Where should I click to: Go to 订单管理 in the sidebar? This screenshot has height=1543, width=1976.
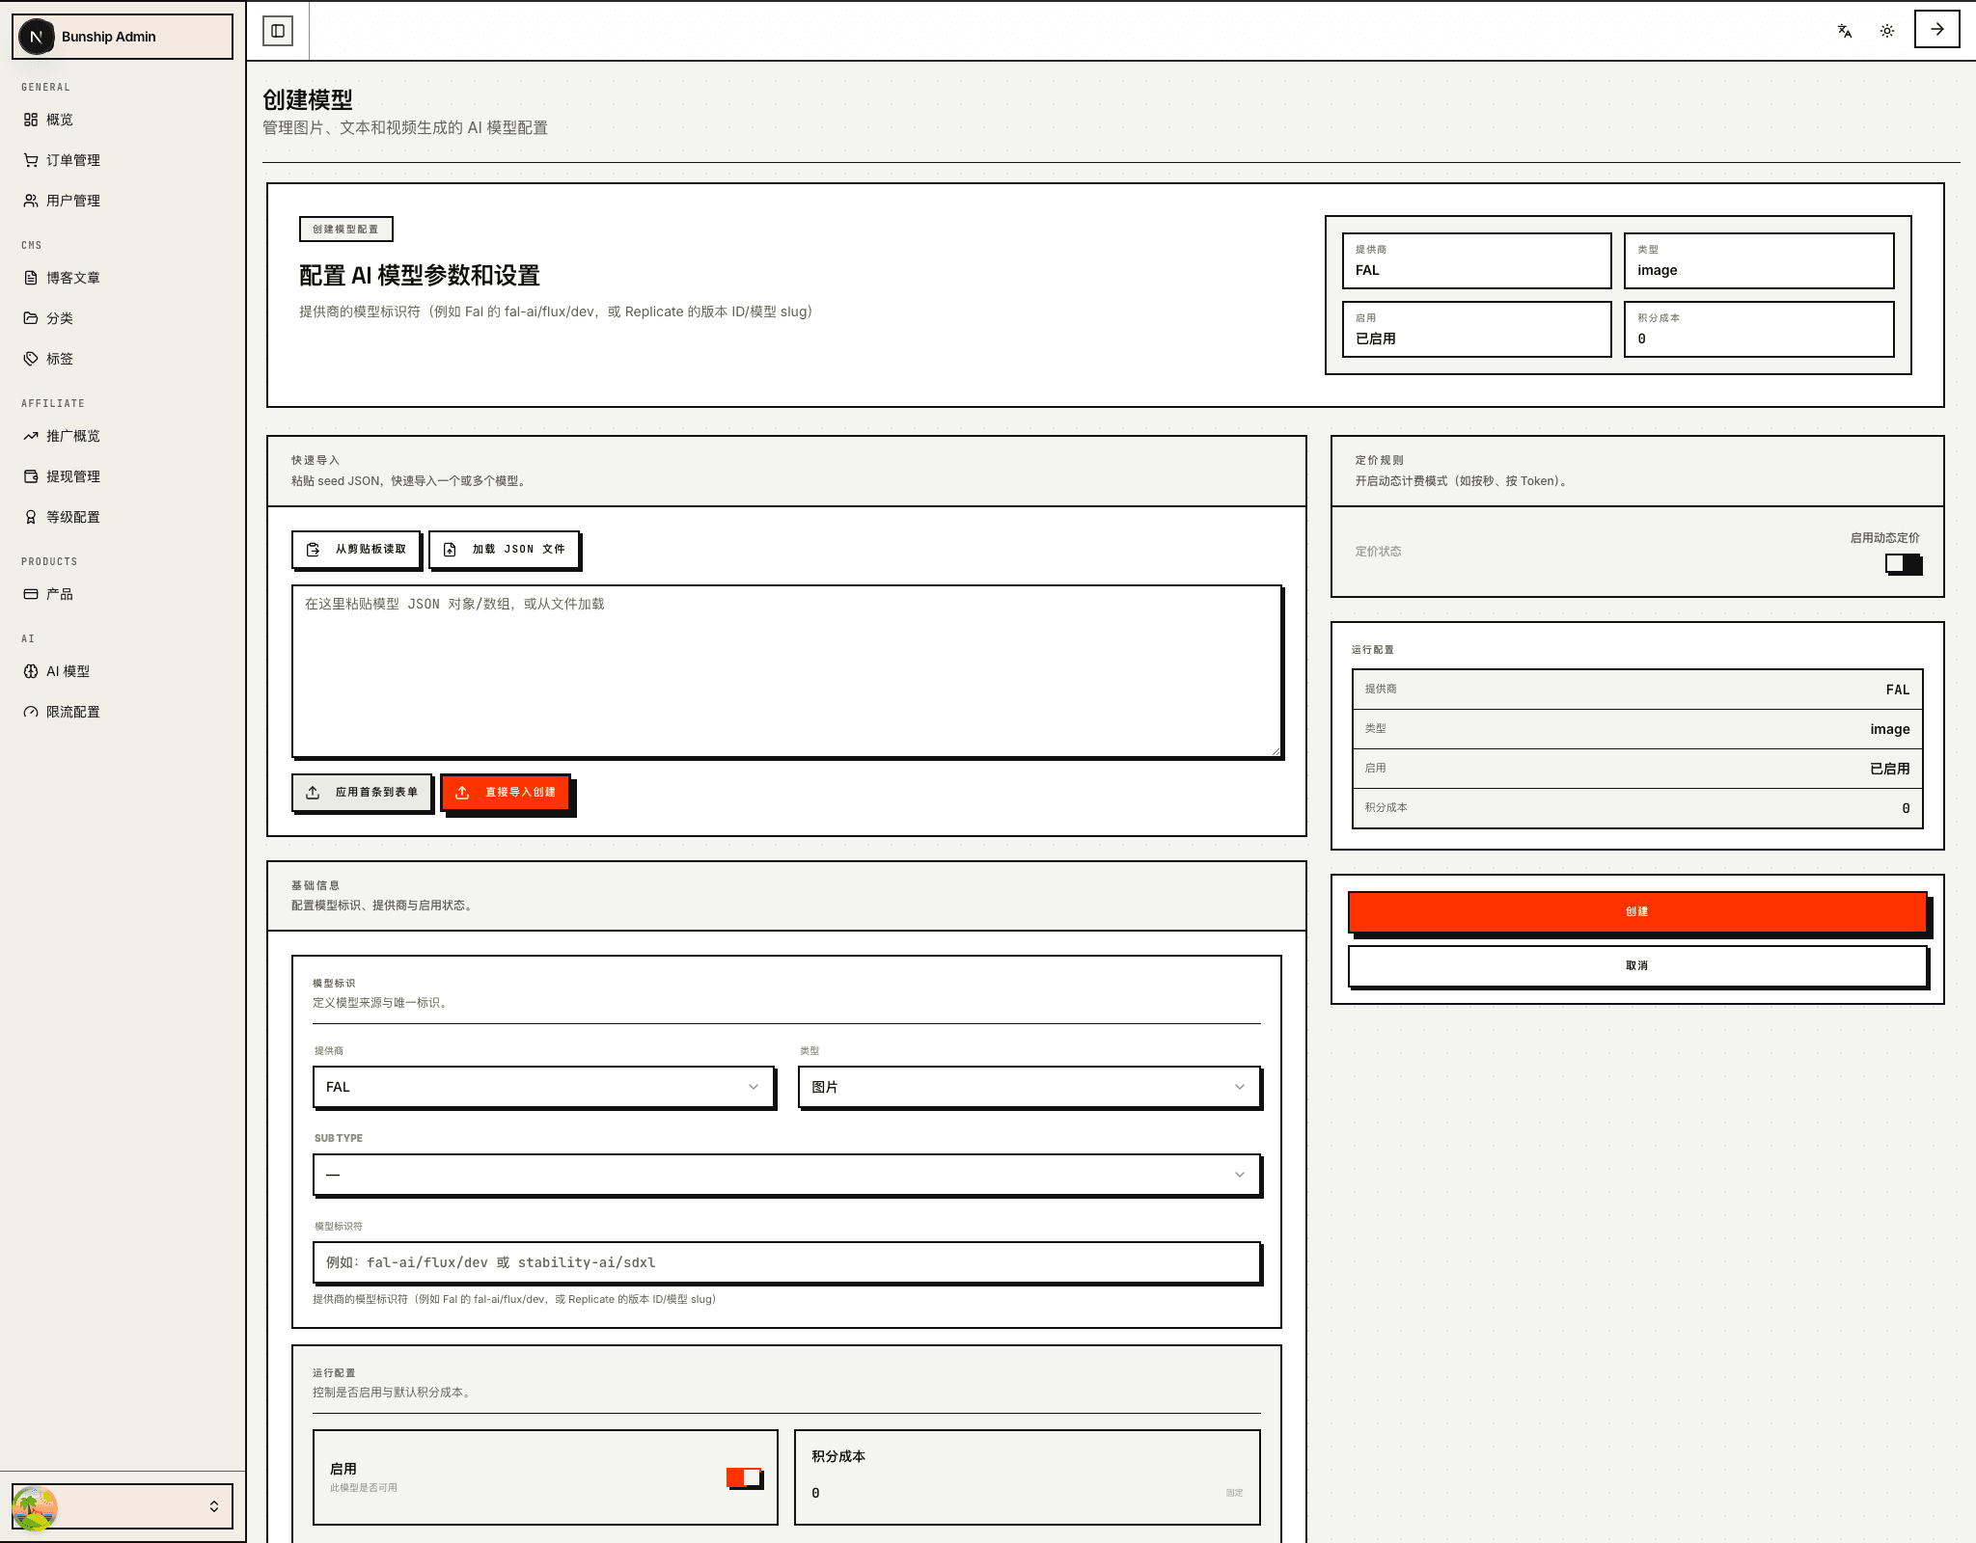point(73,160)
